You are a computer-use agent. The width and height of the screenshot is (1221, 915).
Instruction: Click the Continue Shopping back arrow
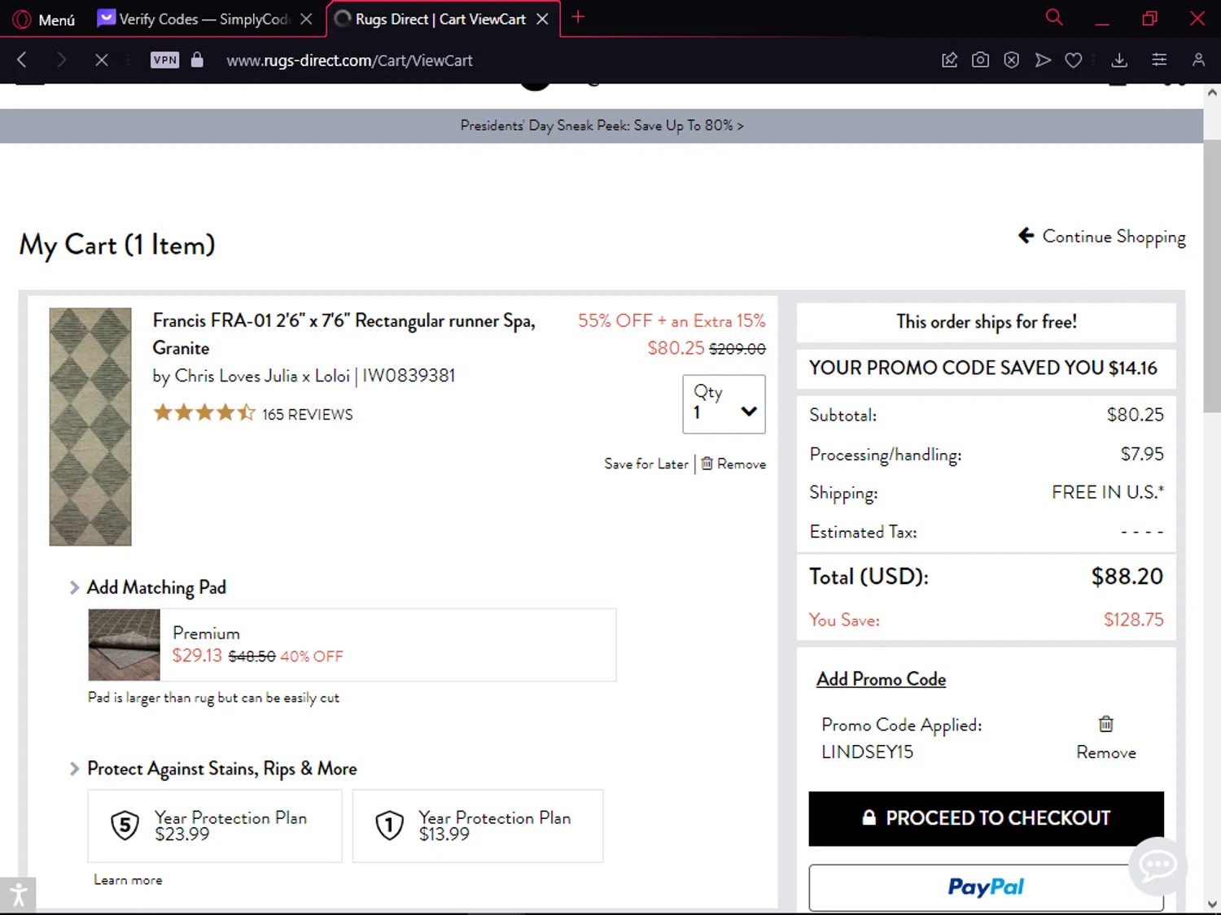click(1026, 235)
